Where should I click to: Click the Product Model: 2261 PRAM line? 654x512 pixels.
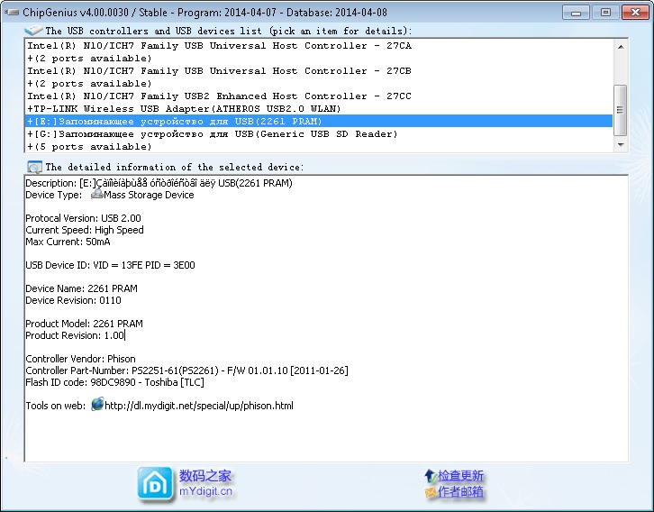click(85, 324)
